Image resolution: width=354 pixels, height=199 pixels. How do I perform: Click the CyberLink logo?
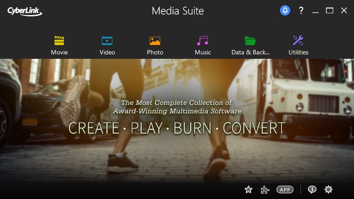tap(25, 11)
